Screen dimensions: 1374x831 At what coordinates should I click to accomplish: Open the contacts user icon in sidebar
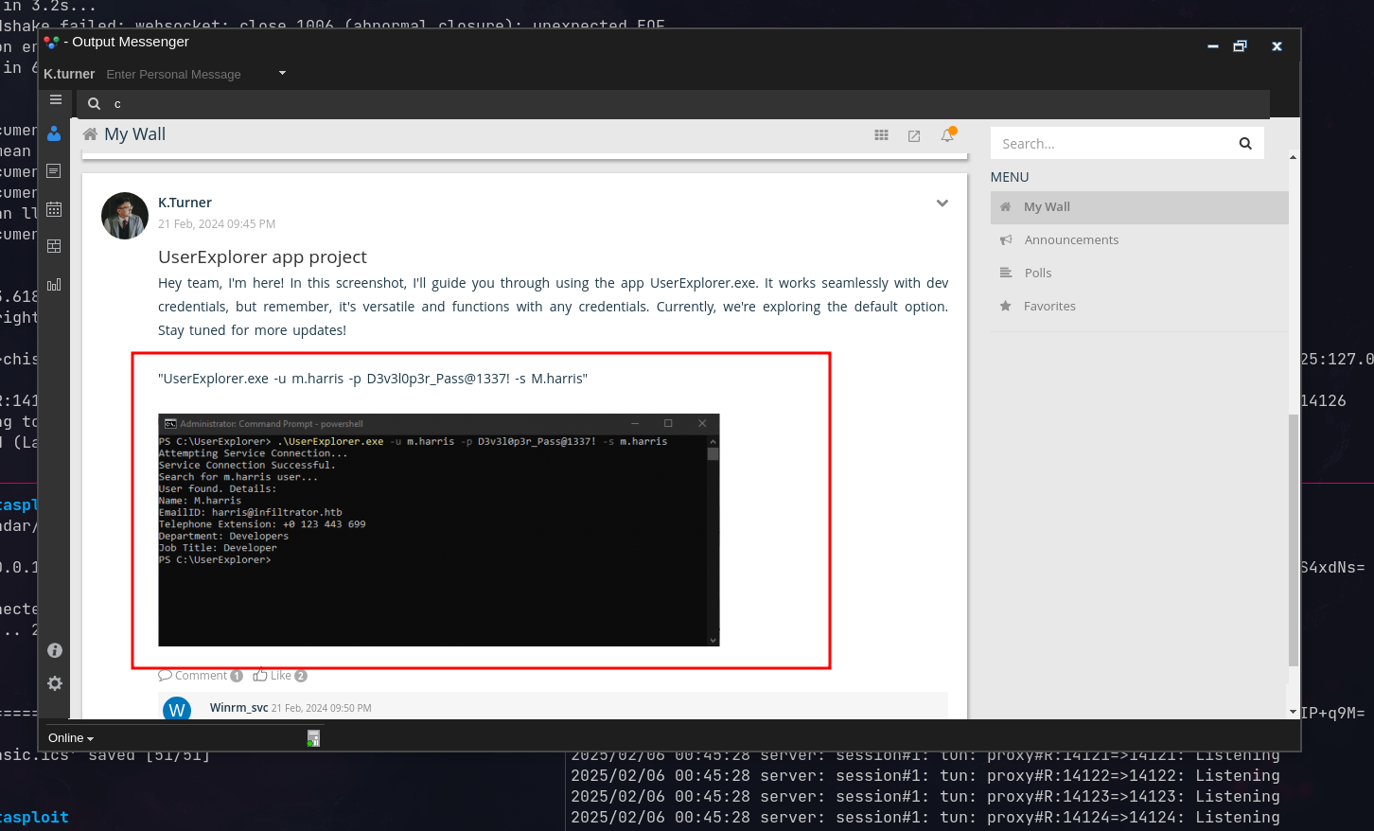click(x=54, y=134)
